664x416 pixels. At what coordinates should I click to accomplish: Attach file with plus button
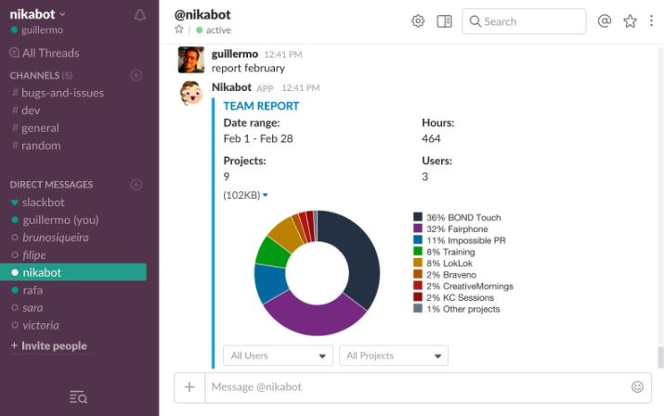click(189, 387)
